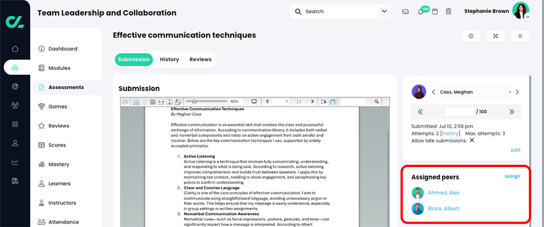
Task: Open Dashboard in the course menu
Action: click(63, 49)
